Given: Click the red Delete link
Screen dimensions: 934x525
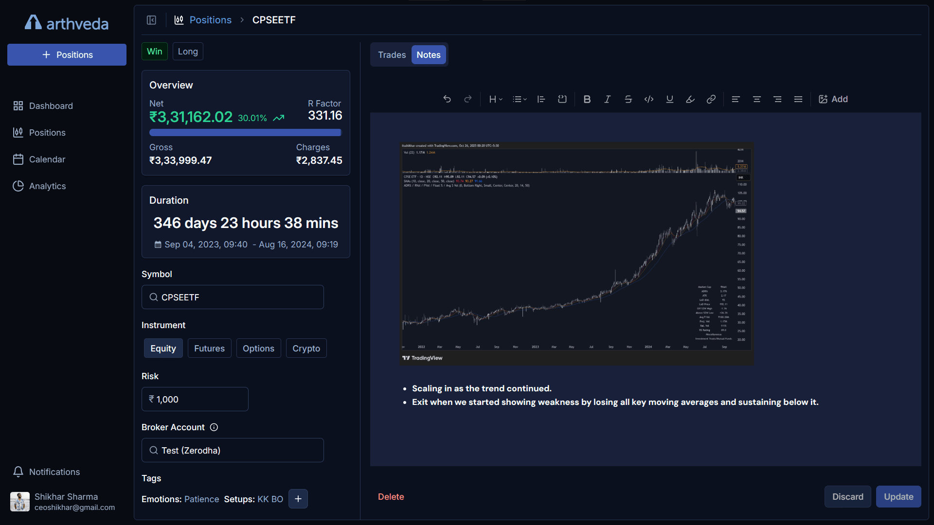Looking at the screenshot, I should point(391,497).
